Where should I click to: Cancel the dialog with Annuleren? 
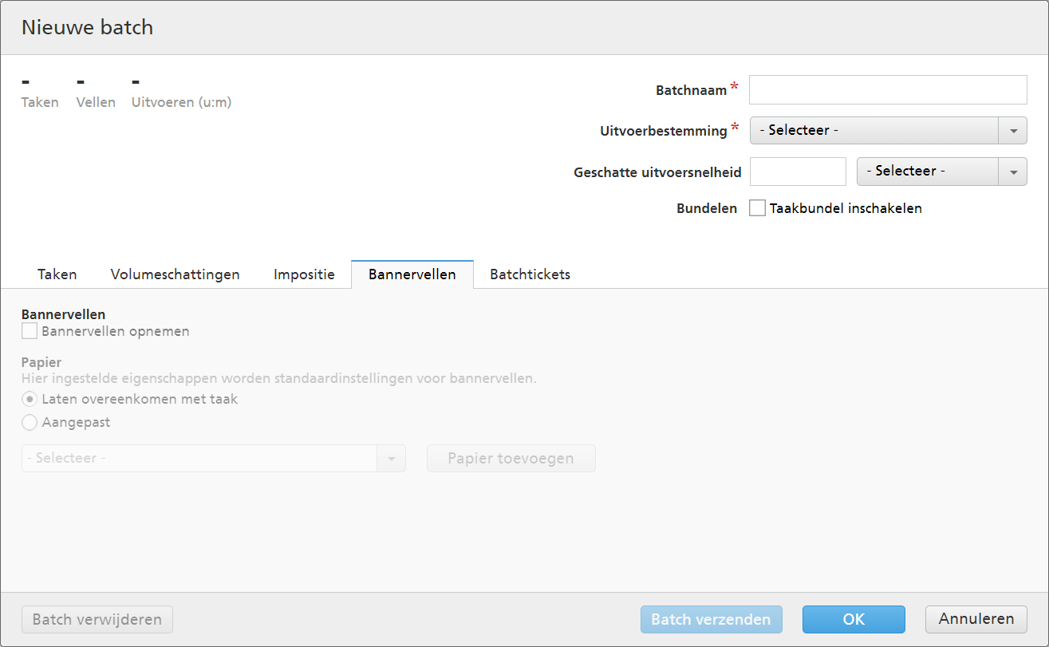pos(976,619)
